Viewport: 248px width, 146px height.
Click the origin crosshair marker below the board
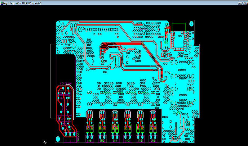point(45,143)
